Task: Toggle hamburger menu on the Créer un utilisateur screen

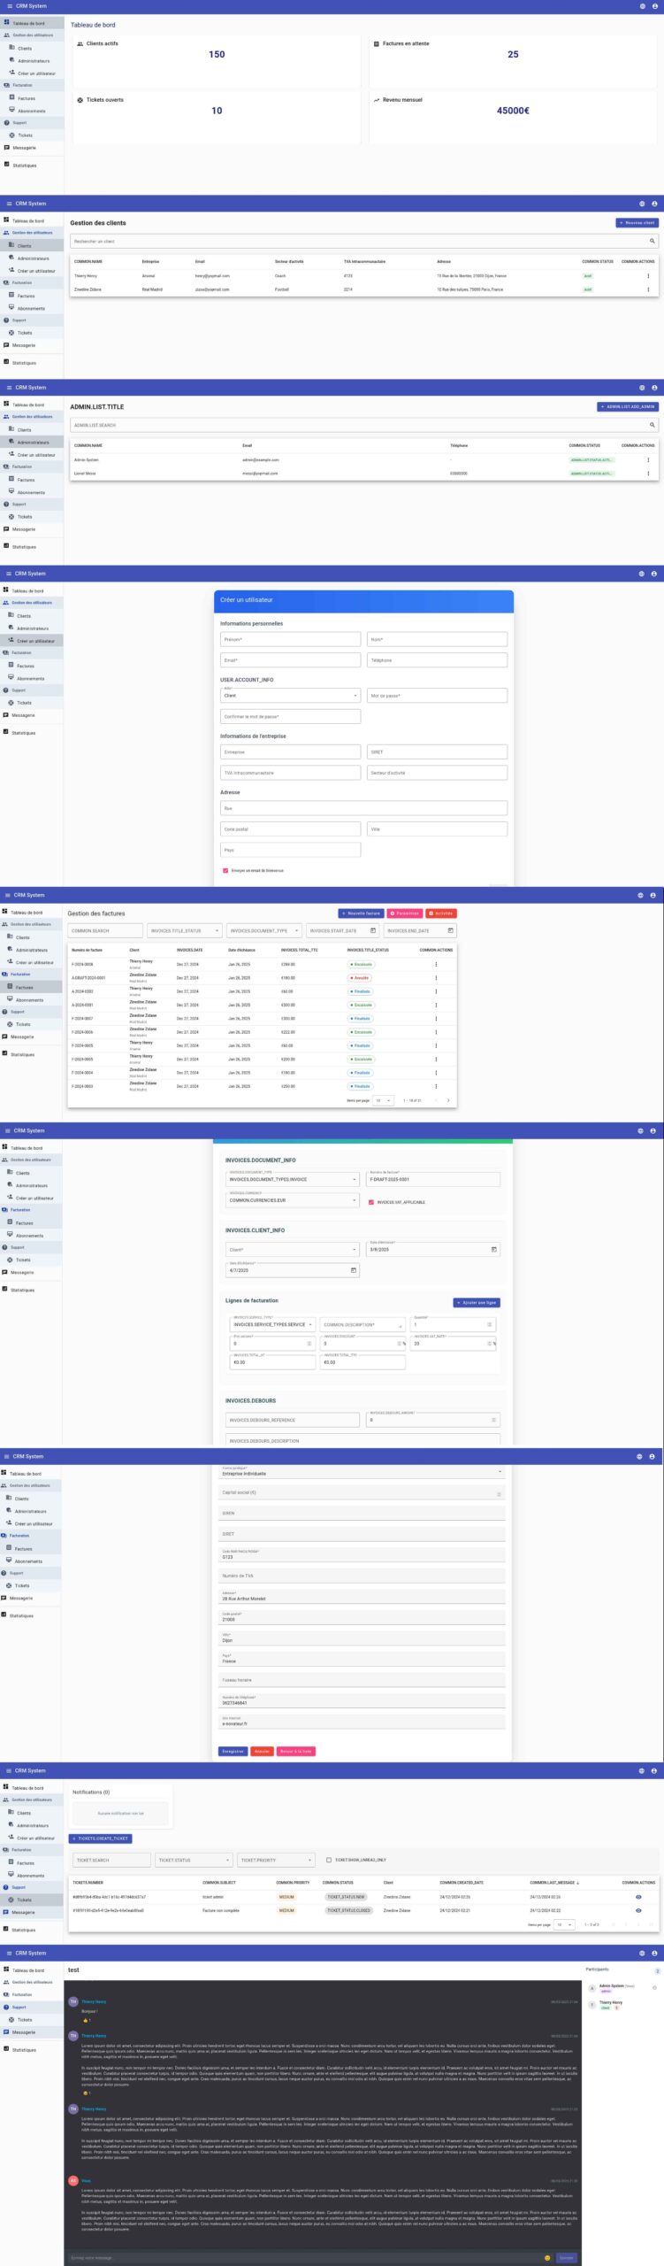Action: tap(8, 574)
